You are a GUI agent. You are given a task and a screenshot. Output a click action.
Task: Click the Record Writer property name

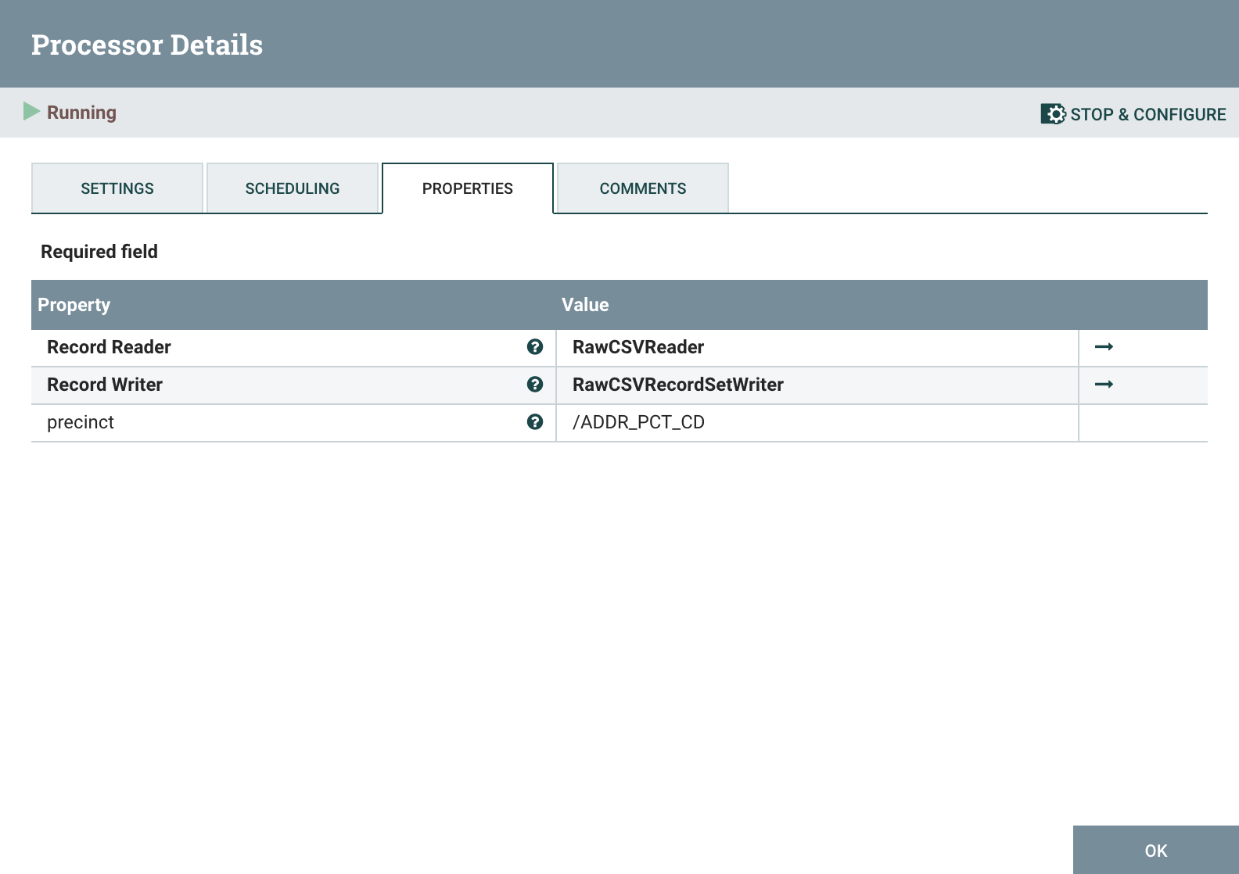point(105,385)
